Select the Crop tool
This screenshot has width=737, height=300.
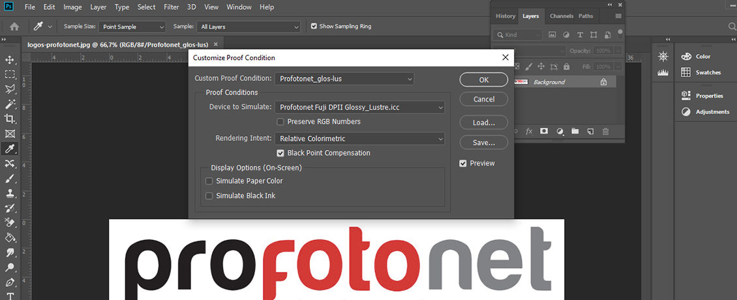coord(10,119)
